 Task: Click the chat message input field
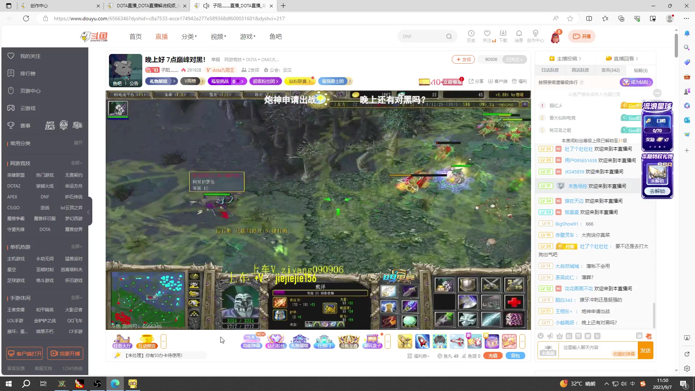tap(598, 350)
